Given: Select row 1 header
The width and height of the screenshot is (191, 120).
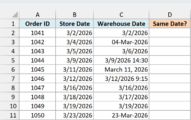Looking at the screenshot, I should pos(10,24).
